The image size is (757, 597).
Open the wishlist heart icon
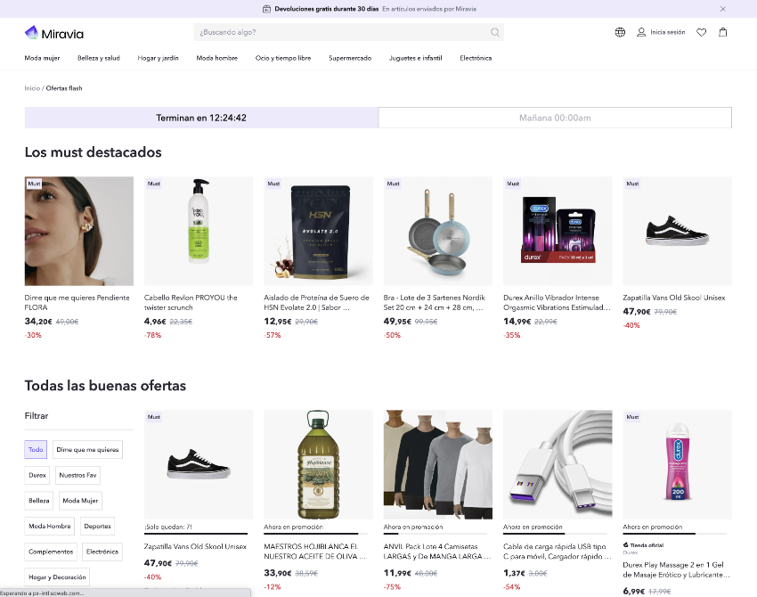702,32
